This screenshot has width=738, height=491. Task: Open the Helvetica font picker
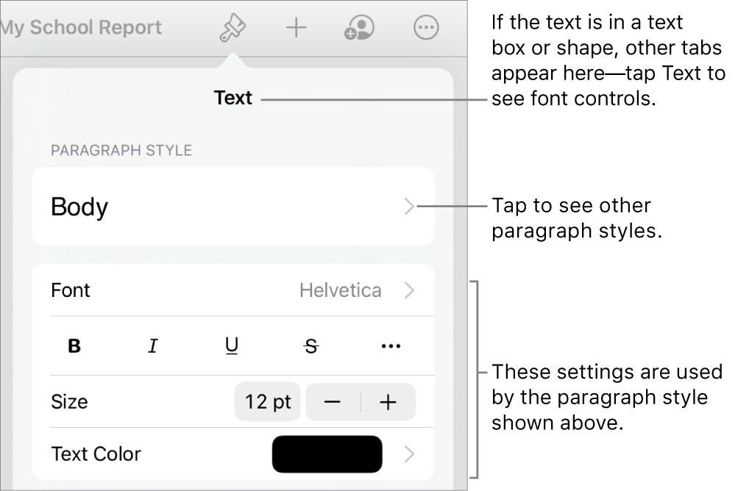340,290
